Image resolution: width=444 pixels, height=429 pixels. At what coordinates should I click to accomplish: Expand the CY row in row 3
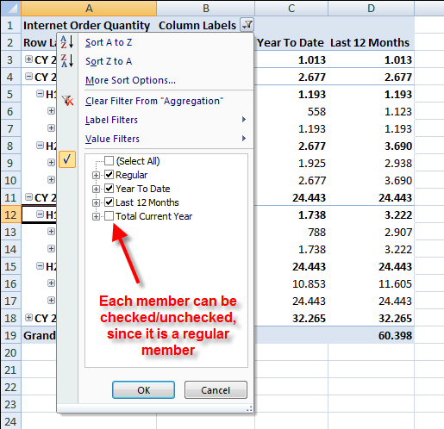click(x=28, y=59)
